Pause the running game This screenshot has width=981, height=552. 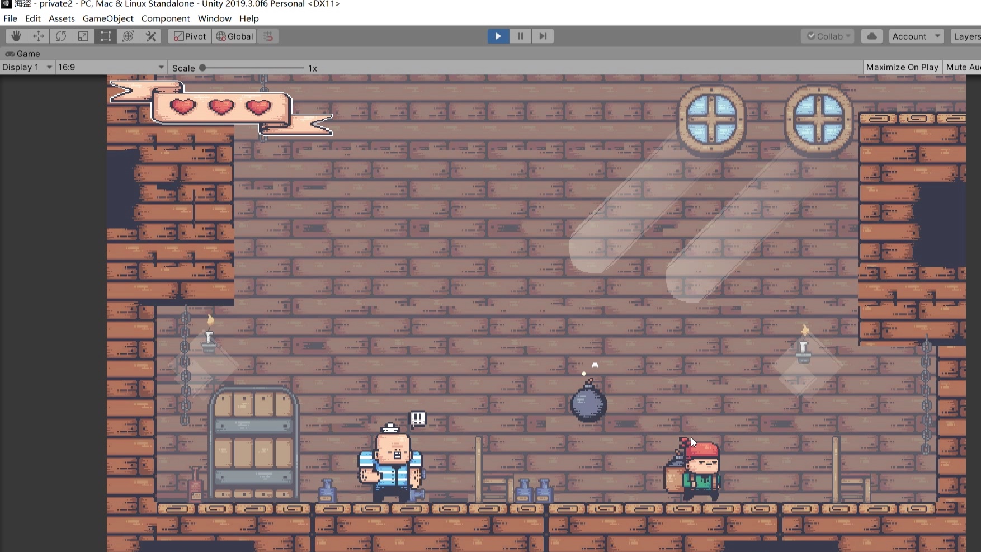(520, 36)
